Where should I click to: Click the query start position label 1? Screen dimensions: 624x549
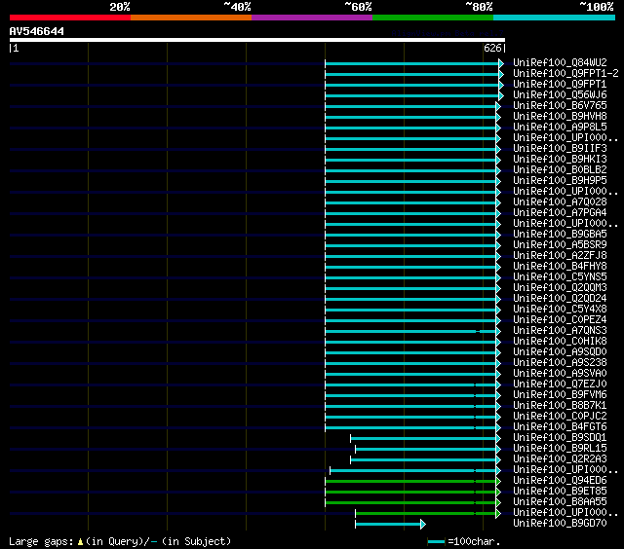pos(16,48)
